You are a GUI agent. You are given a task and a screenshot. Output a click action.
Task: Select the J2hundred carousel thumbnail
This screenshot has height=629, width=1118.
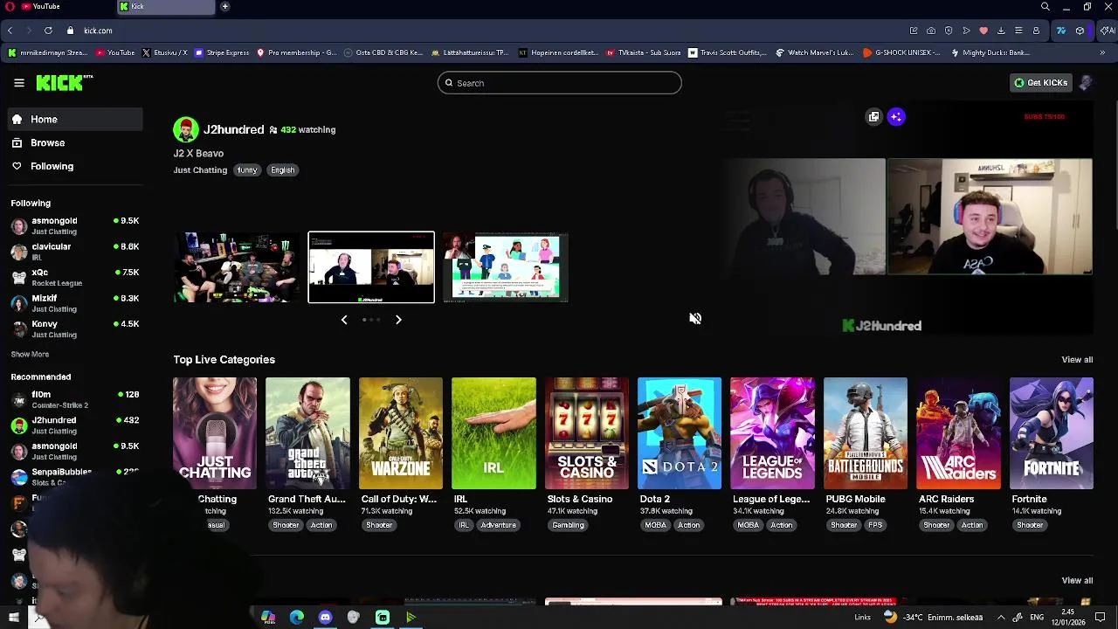point(371,267)
